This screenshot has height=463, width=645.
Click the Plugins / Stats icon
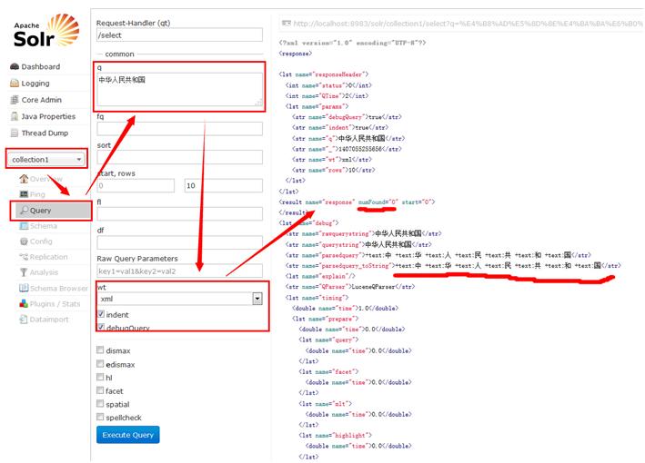pos(24,304)
